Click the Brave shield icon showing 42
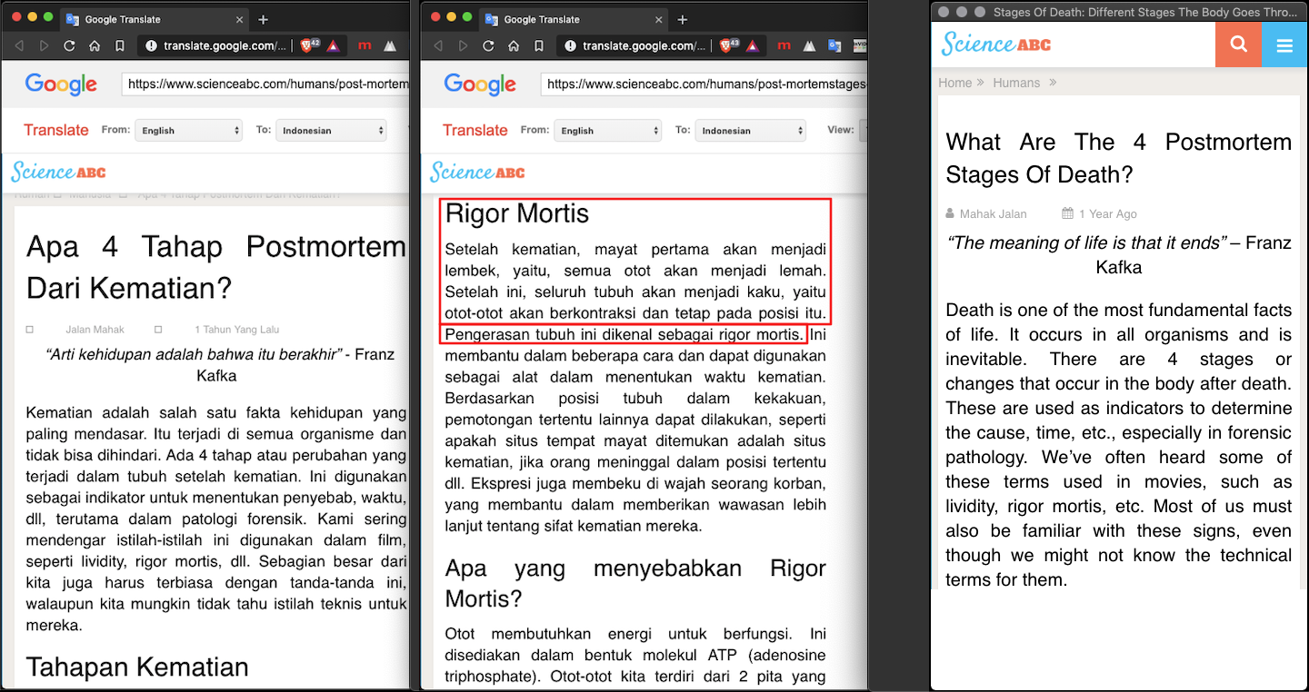 pyautogui.click(x=309, y=45)
